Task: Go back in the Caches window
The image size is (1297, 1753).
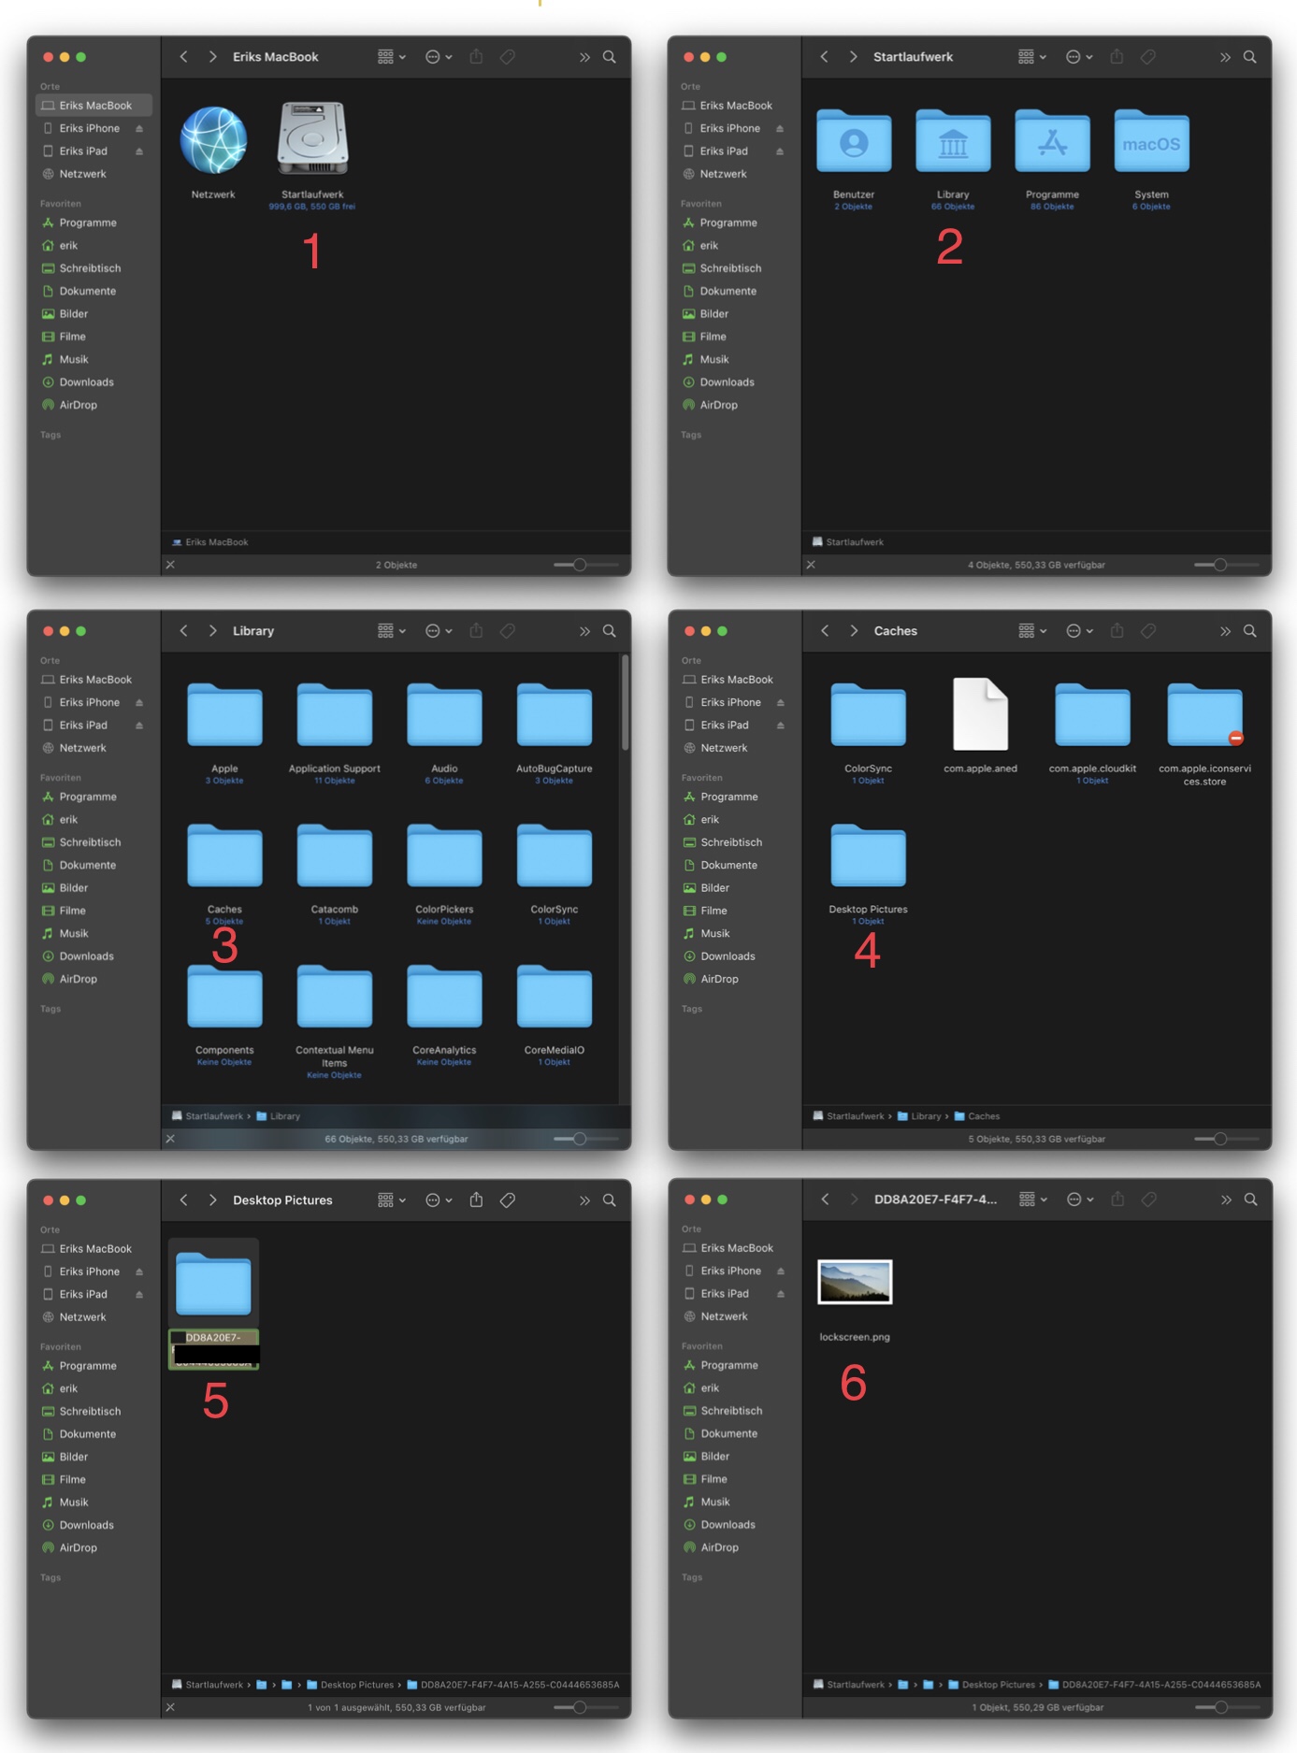Action: point(825,631)
